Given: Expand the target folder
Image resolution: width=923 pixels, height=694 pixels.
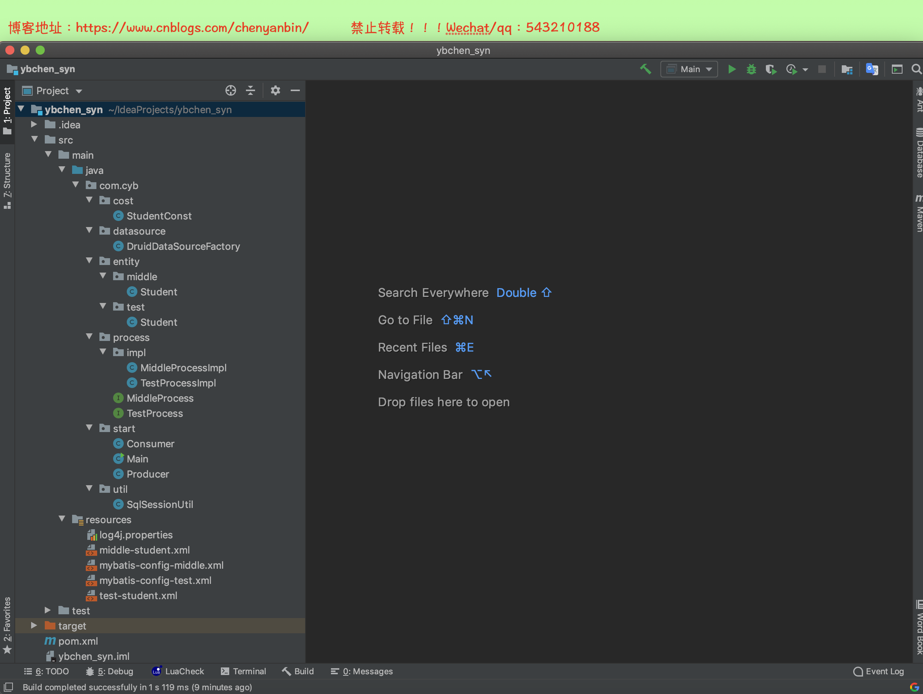Looking at the screenshot, I should pos(34,625).
